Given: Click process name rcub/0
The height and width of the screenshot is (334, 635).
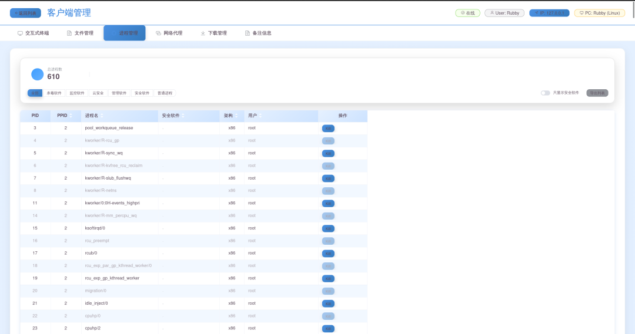Looking at the screenshot, I should point(91,253).
